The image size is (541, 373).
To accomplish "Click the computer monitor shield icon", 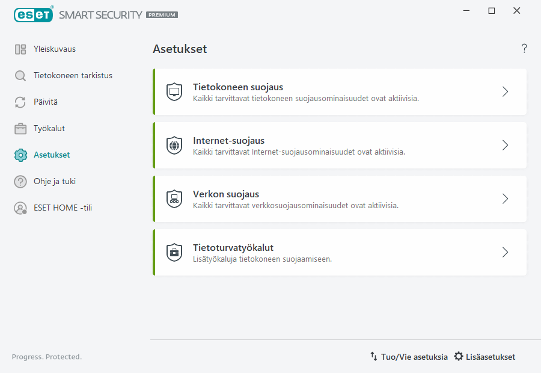I will [174, 91].
